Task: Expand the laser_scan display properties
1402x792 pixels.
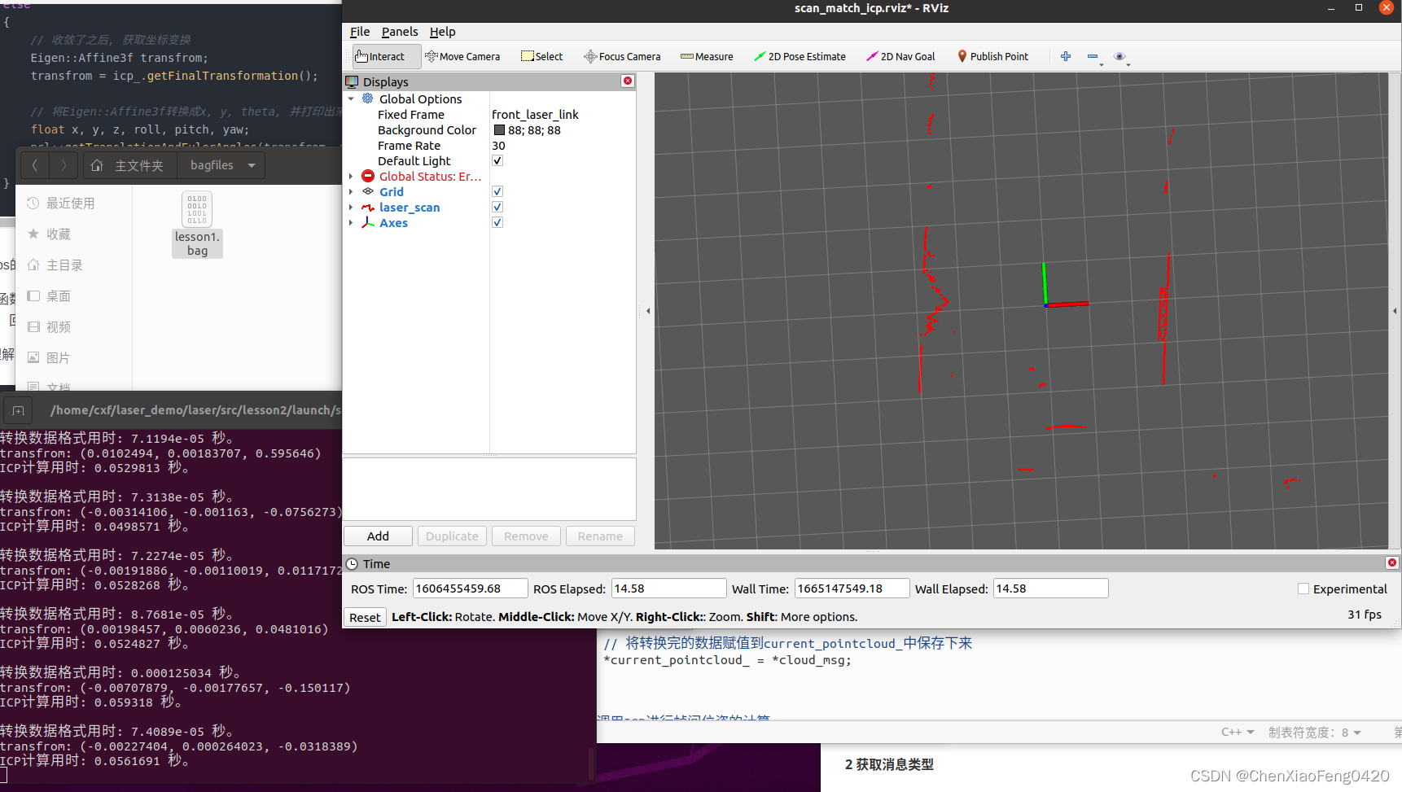Action: tap(352, 207)
